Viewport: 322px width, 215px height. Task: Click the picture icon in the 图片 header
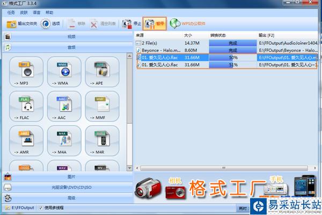[x=8, y=176]
